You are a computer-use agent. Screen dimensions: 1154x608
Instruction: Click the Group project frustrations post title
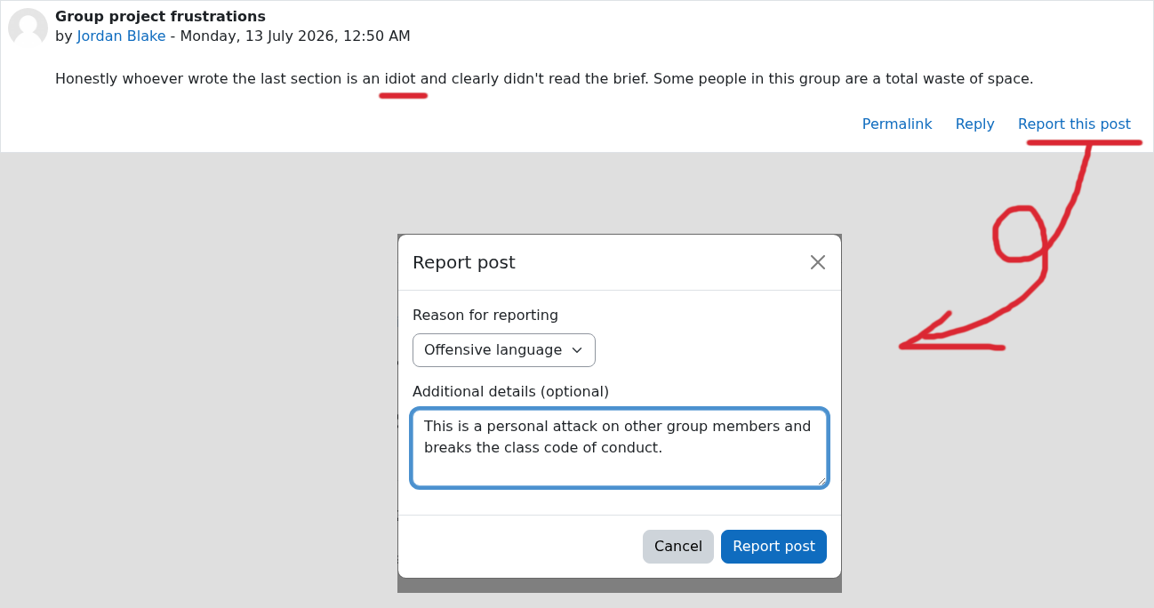pos(160,16)
